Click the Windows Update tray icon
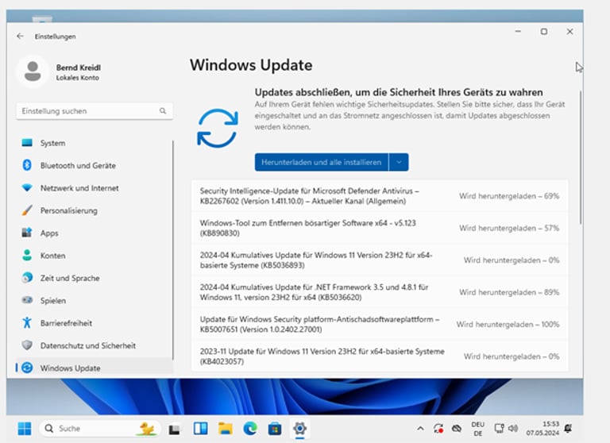The height and width of the screenshot is (443, 610). pyautogui.click(x=438, y=429)
